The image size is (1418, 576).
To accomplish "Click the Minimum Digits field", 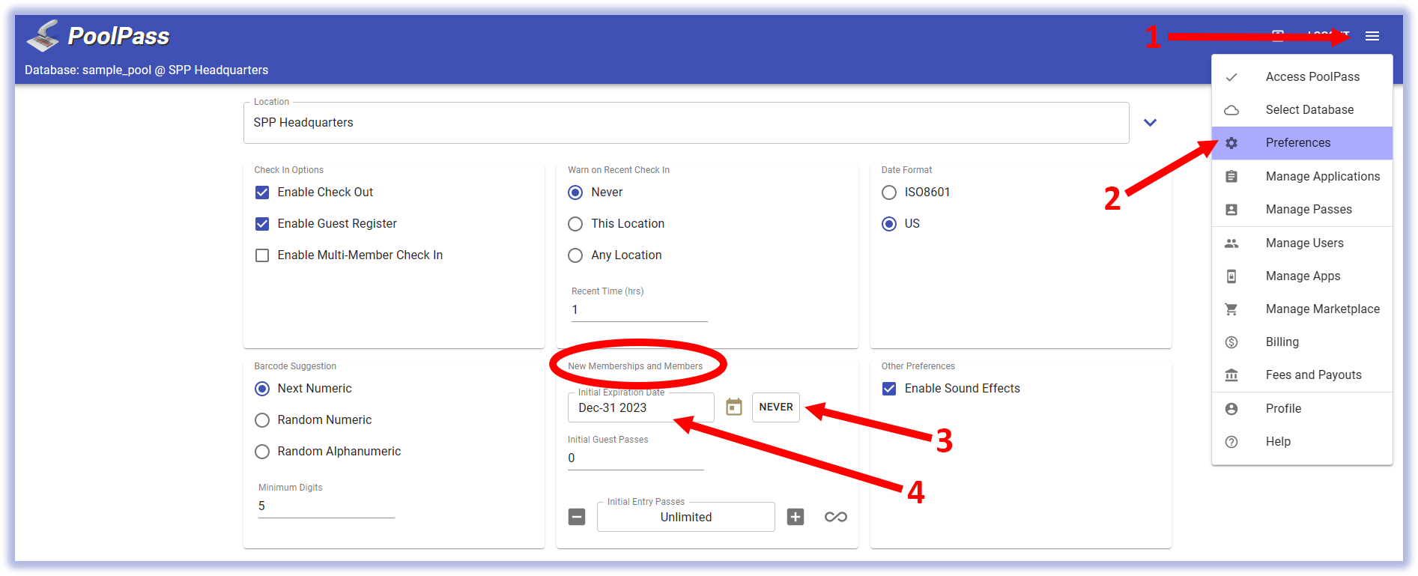I will 327,506.
